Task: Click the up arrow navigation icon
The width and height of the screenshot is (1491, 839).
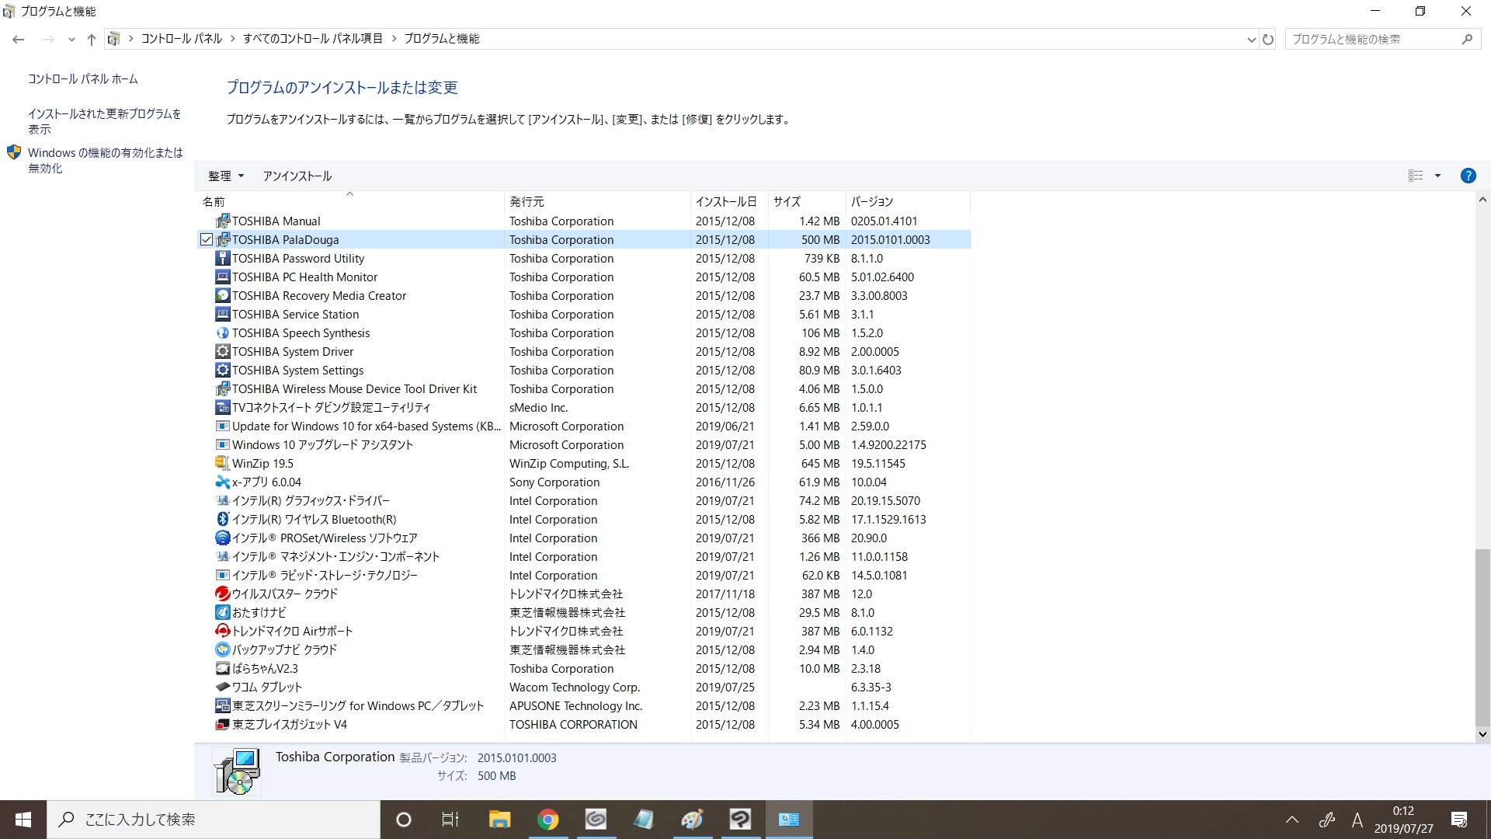Action: [92, 39]
